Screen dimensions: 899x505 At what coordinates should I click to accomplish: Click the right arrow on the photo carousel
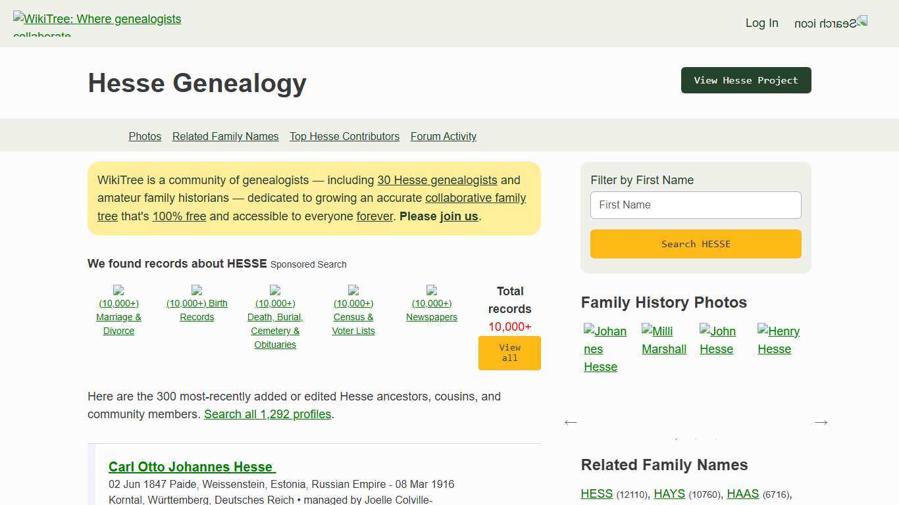pyautogui.click(x=821, y=422)
